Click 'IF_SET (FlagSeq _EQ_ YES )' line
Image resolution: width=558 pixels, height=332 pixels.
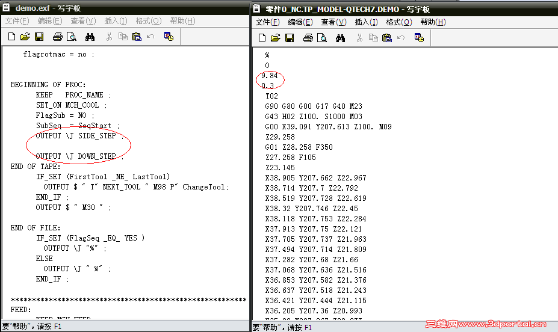point(90,238)
